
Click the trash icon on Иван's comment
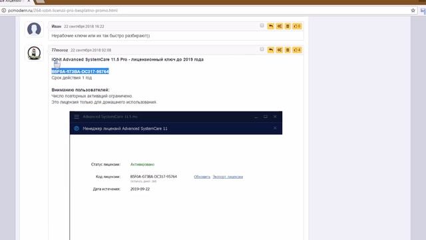tap(288, 26)
